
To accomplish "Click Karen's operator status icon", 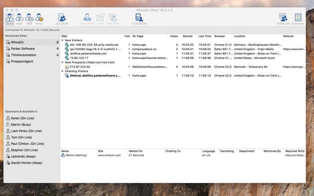I will click(8, 118).
